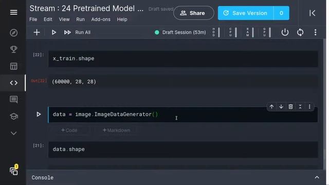Open the Edit menu
Viewport: 329px width, 185px height.
pos(48,20)
